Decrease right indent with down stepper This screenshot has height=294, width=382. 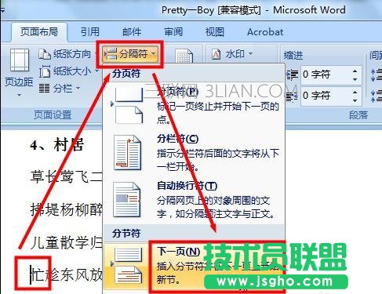[355, 100]
